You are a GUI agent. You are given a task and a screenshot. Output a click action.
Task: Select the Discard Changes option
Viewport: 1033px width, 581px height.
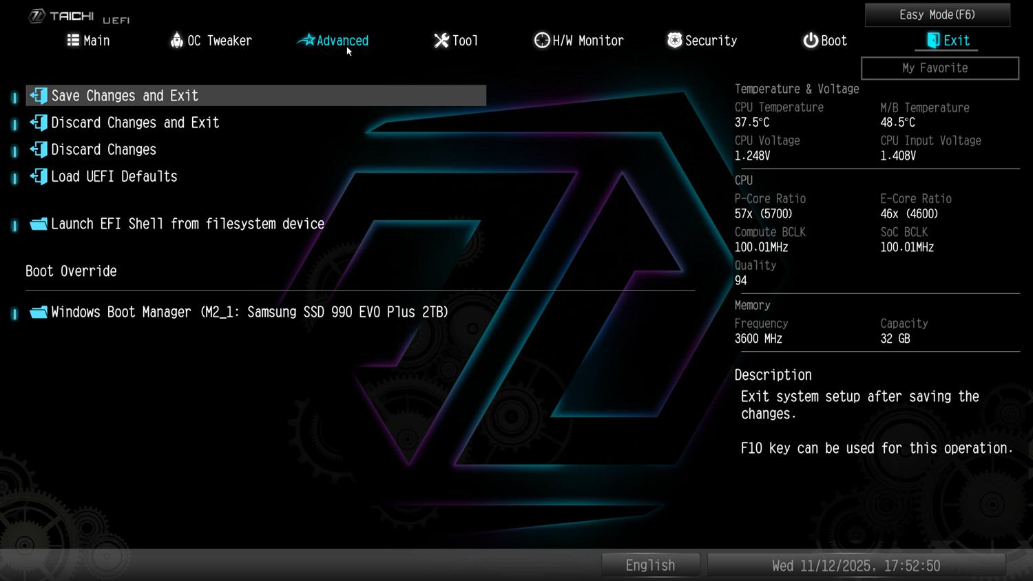pyautogui.click(x=103, y=149)
